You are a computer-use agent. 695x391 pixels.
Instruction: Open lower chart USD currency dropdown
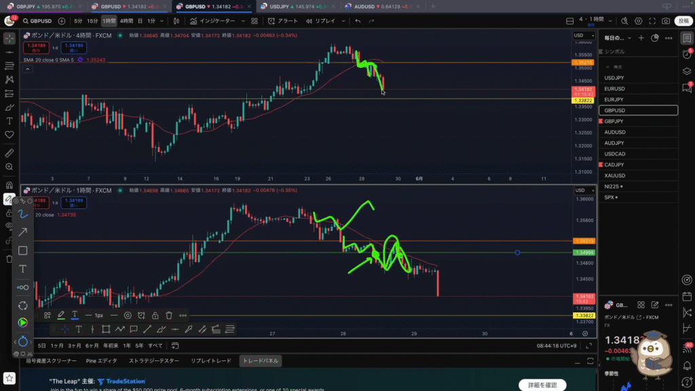(584, 190)
